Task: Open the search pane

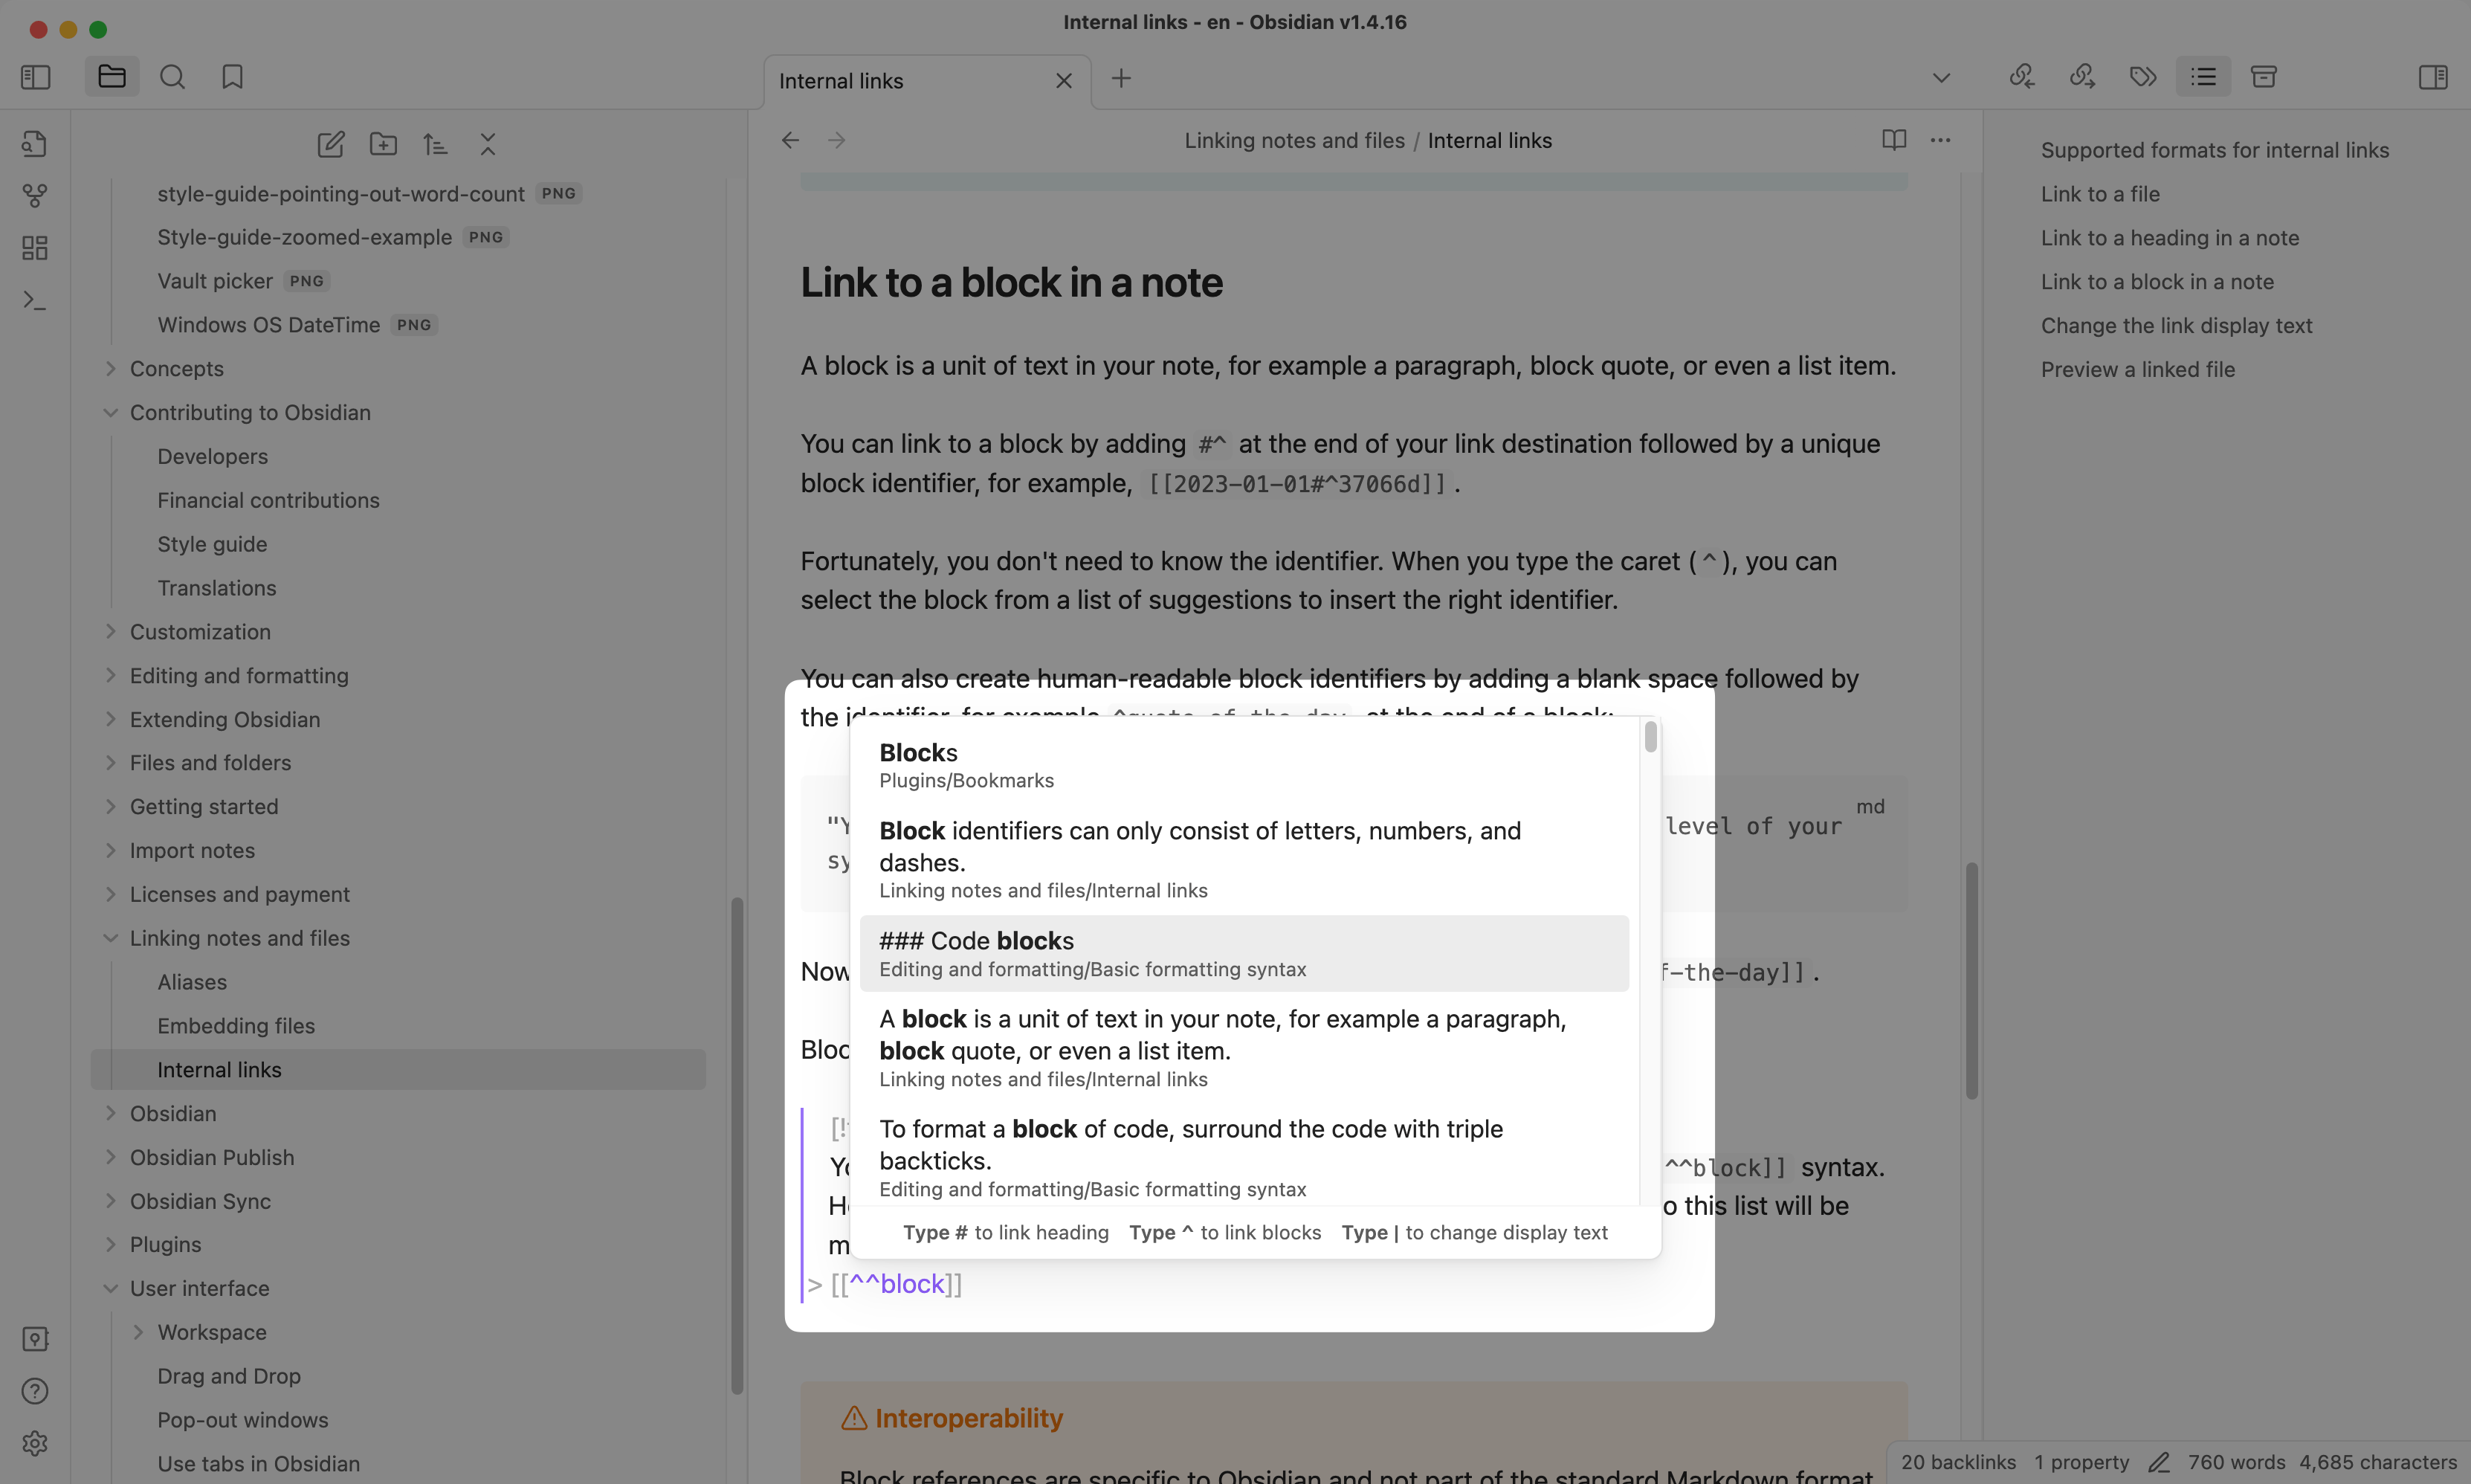Action: click(172, 77)
